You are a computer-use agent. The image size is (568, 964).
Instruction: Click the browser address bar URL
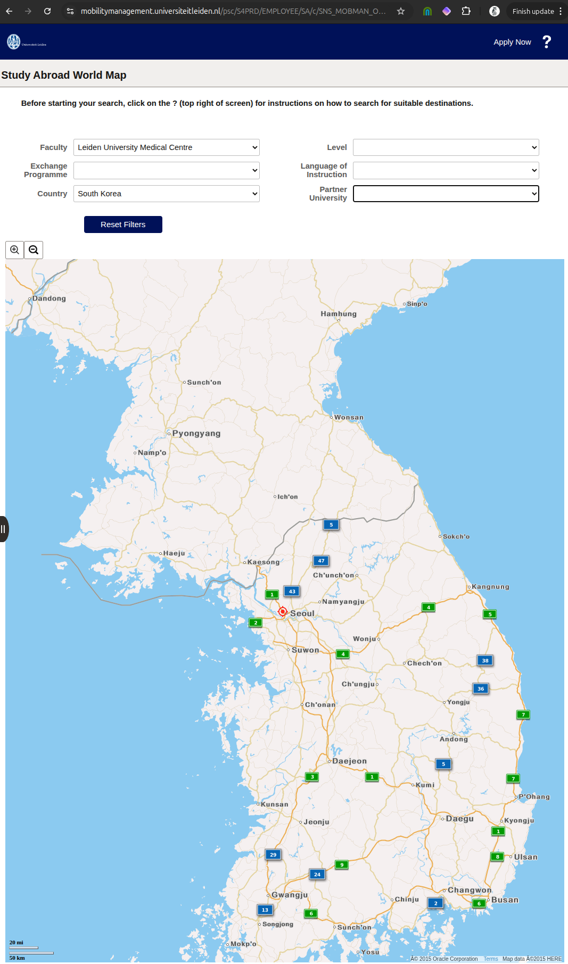pos(233,11)
